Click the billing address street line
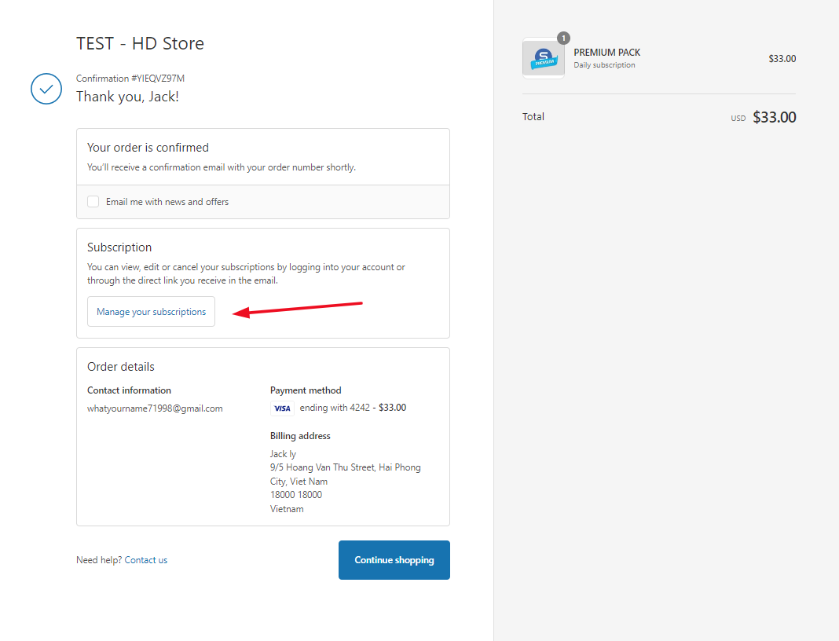Viewport: 839px width, 641px height. (345, 467)
